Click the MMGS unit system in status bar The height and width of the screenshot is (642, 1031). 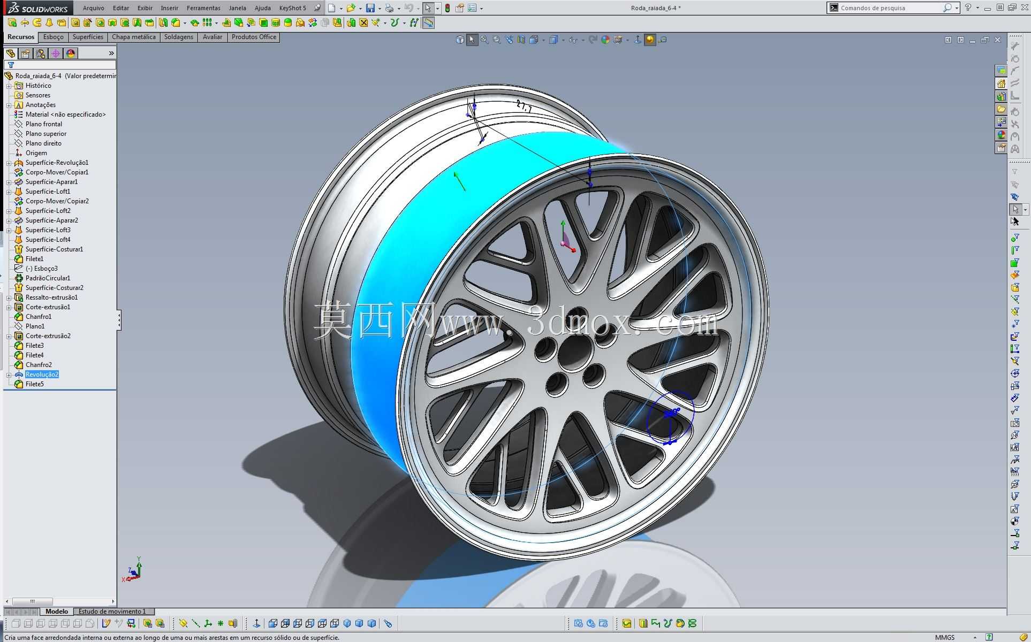[x=945, y=637]
